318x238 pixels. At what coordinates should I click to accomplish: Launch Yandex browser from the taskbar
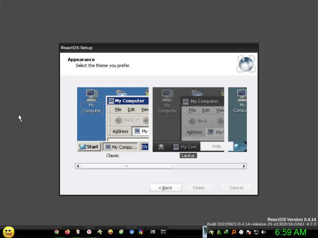click(89, 232)
